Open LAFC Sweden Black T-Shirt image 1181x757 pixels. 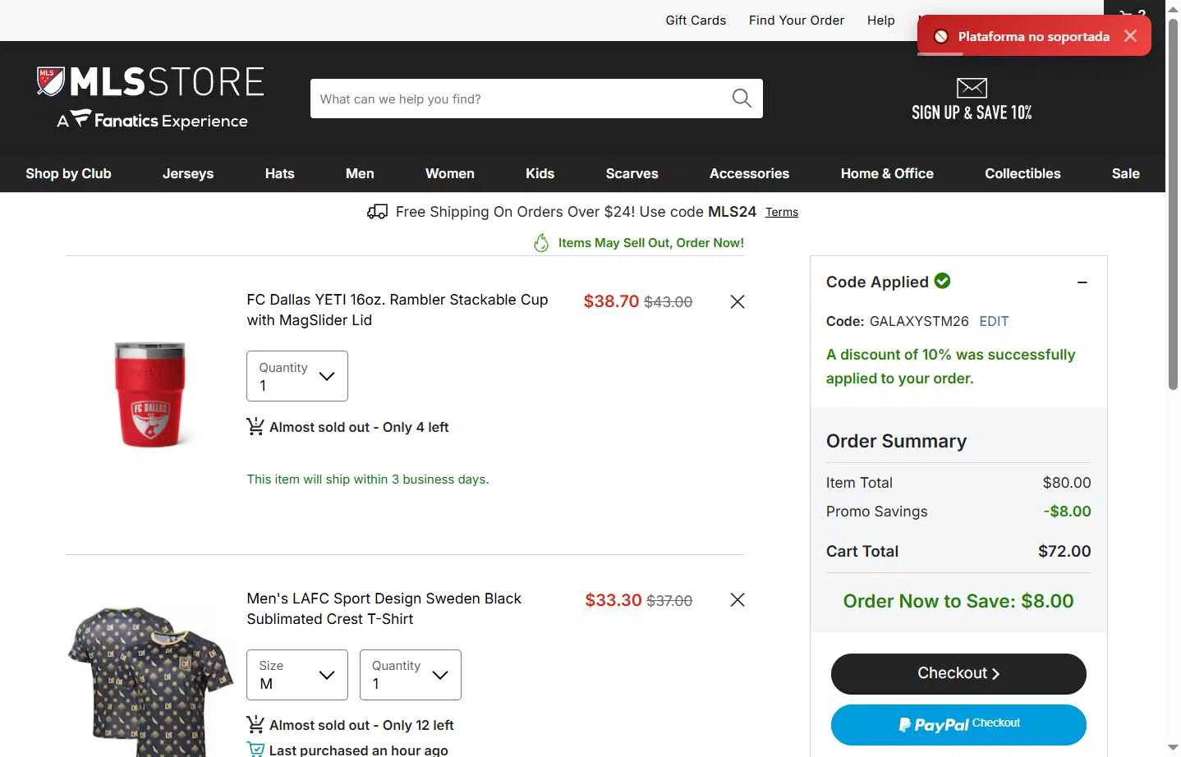pos(150,681)
